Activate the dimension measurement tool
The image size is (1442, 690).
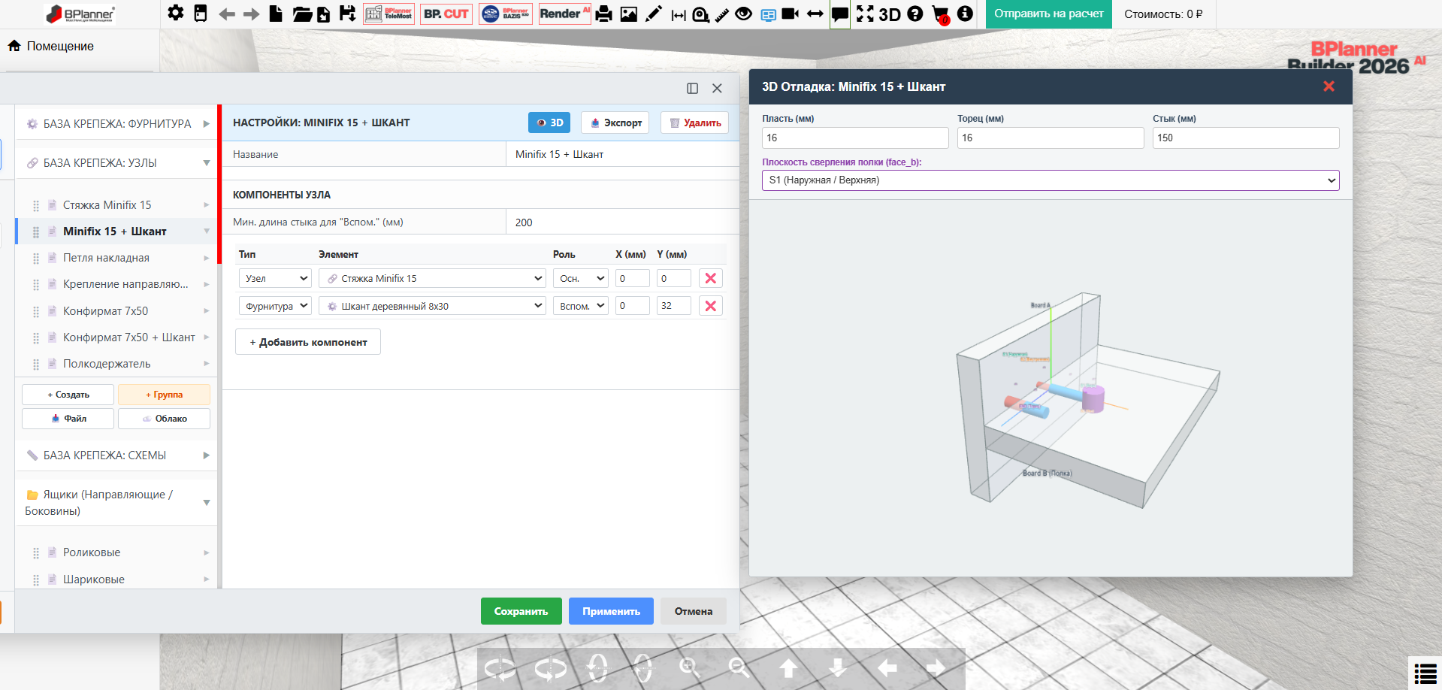679,14
